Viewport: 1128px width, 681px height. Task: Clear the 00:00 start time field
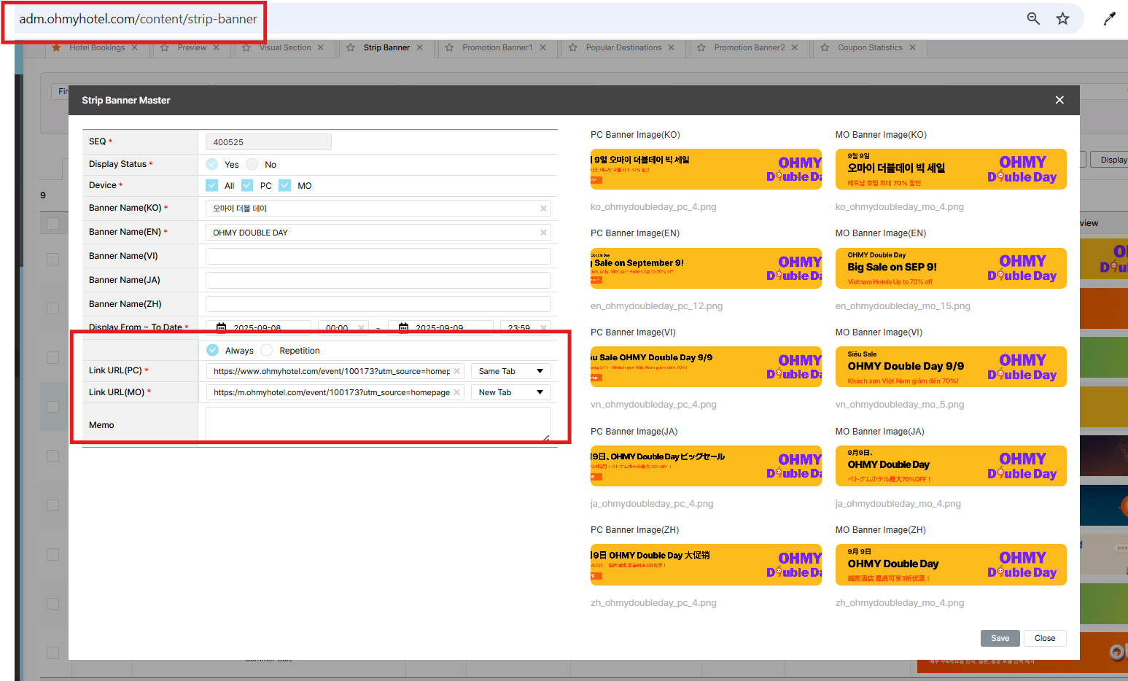[x=362, y=327]
